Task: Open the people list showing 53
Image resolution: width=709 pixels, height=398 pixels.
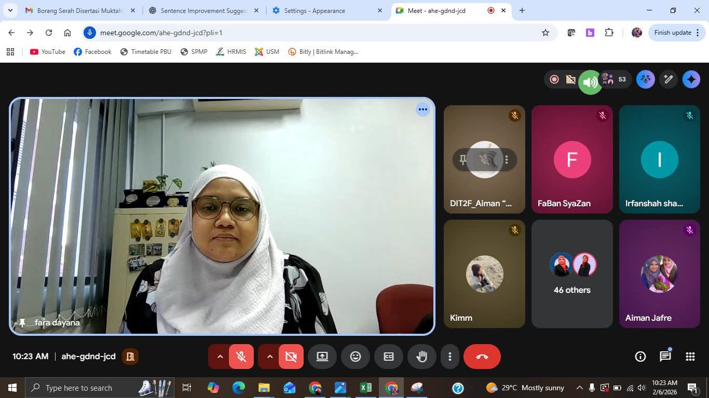Action: [x=615, y=79]
